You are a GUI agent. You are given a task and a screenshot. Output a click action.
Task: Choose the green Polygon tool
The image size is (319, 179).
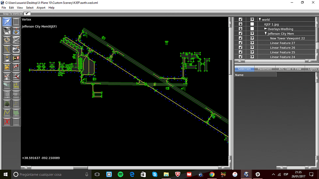pos(16,113)
